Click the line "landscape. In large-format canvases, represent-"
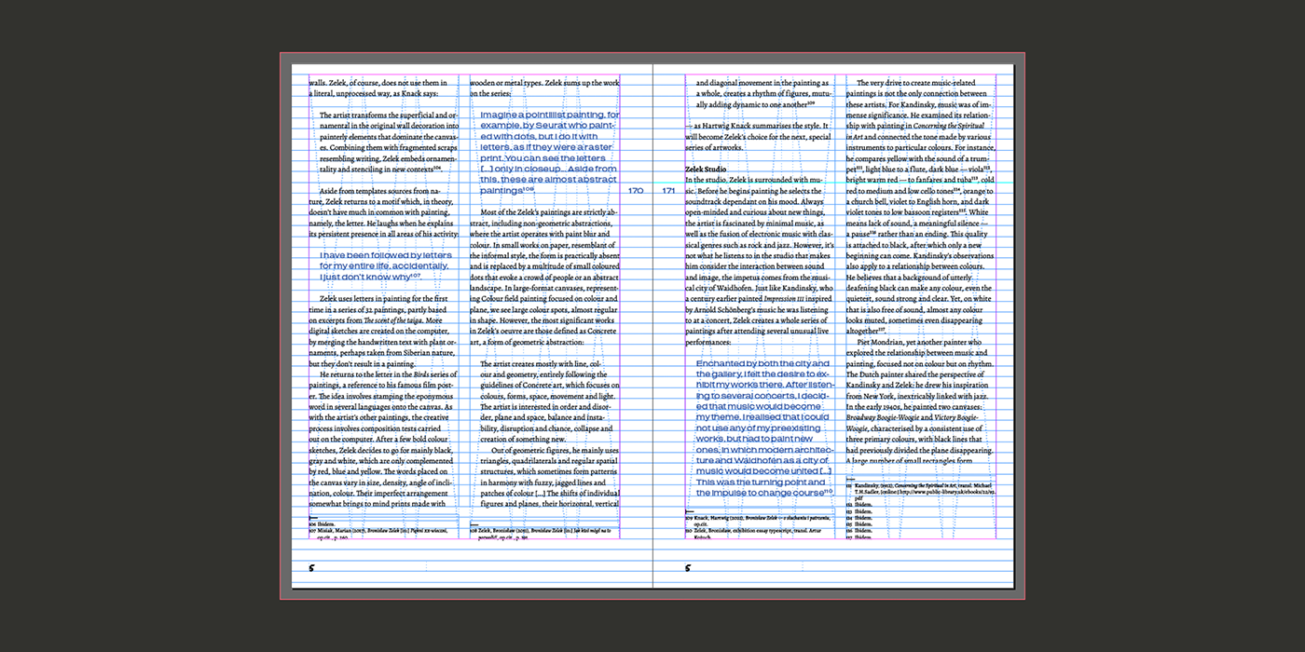Viewport: 1305px width, 652px height. (544, 288)
